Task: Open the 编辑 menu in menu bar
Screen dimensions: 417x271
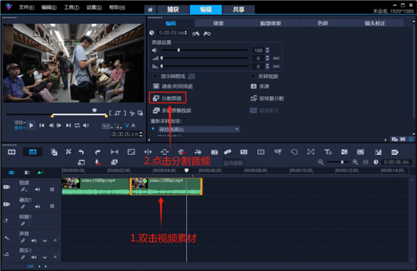Action: (x=48, y=7)
